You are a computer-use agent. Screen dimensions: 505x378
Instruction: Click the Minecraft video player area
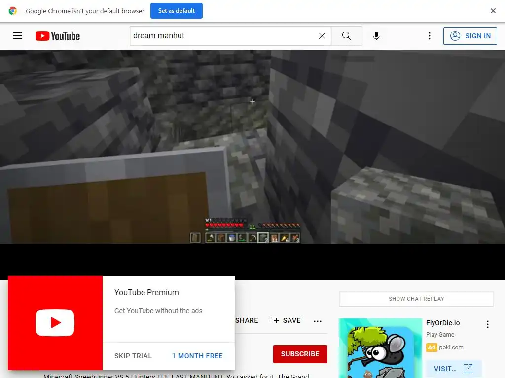click(x=252, y=147)
